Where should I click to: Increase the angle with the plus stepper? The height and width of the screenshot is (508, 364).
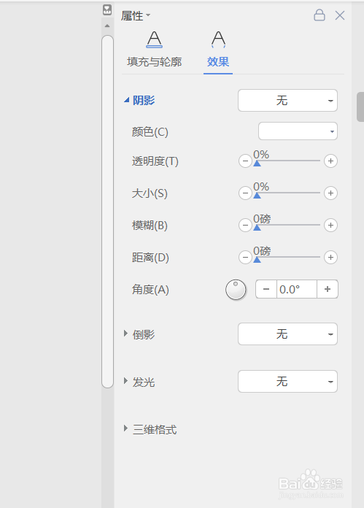(x=328, y=289)
